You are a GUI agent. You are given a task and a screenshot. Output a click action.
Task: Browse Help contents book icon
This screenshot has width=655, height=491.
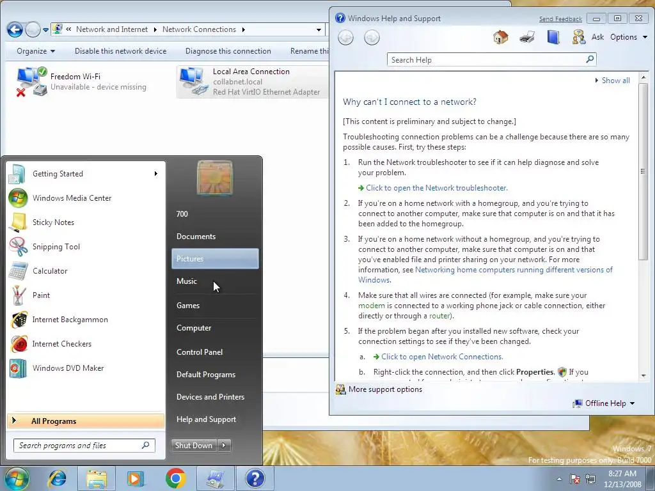click(x=553, y=36)
